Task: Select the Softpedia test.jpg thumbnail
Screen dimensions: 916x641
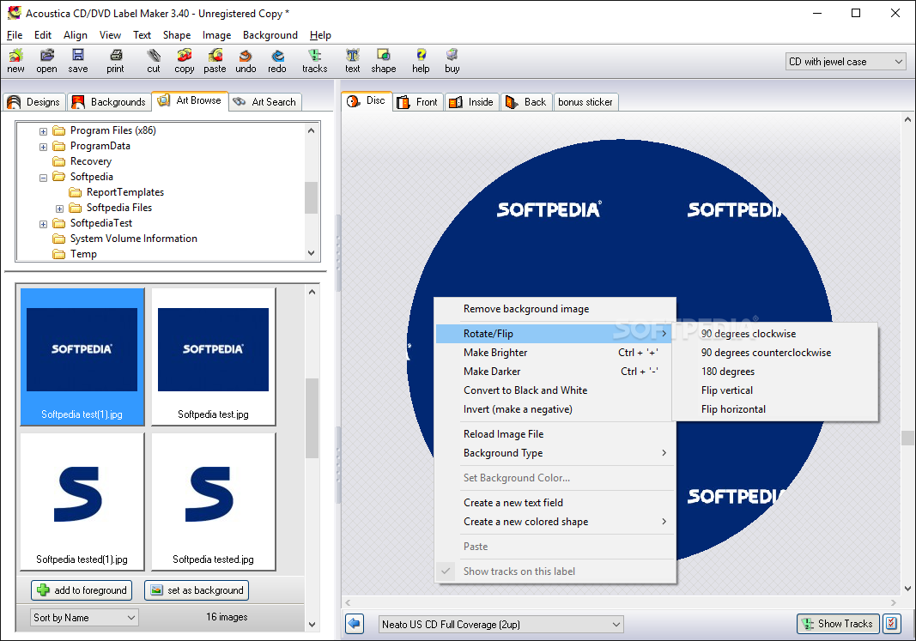Action: [213, 357]
